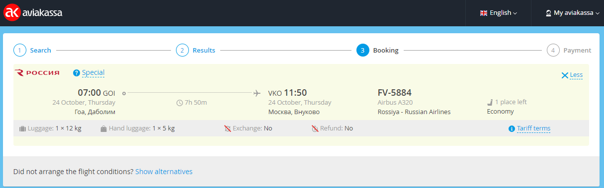Go back to step 2 Results
Screen dimensions: 604x188
(x=195, y=50)
